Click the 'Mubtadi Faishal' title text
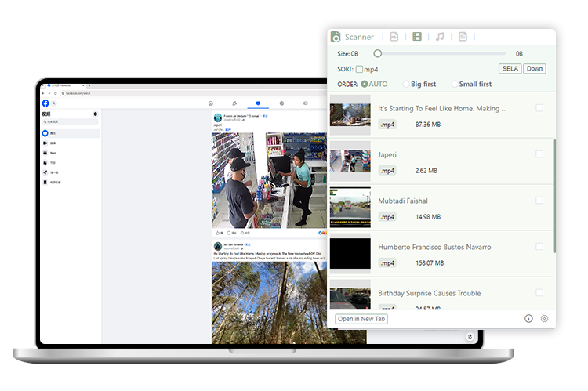Screen dimensions: 588x391 click(403, 201)
